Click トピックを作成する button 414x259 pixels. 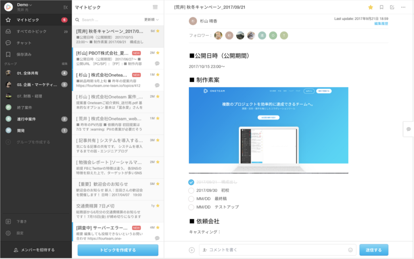tap(118, 250)
